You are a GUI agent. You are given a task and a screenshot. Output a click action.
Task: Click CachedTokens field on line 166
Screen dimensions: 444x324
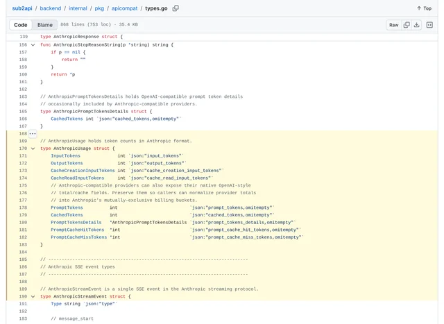point(67,119)
